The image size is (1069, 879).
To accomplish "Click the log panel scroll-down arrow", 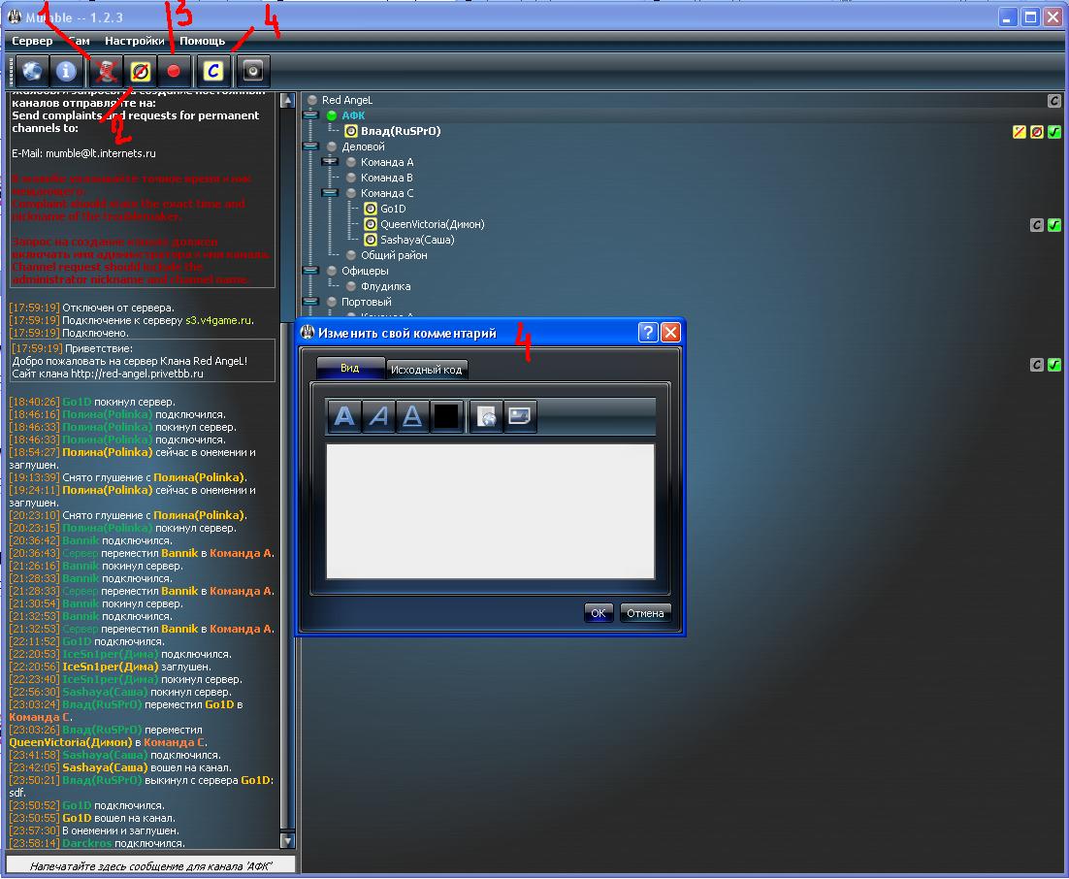I will pos(288,841).
